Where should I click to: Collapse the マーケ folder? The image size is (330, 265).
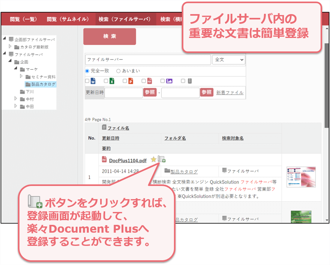[x=16, y=68]
